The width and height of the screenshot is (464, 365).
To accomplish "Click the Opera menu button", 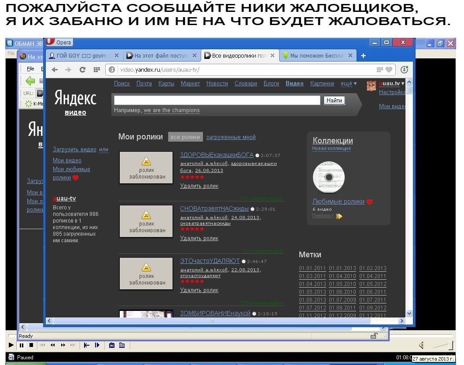I will (59, 42).
